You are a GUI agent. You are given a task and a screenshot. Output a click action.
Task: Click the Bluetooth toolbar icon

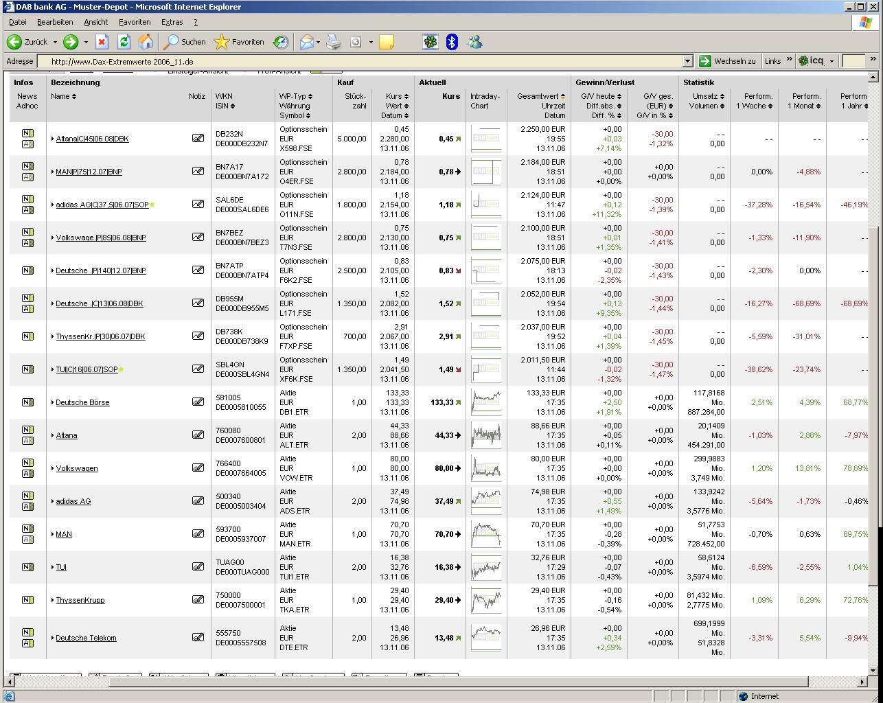tap(452, 42)
